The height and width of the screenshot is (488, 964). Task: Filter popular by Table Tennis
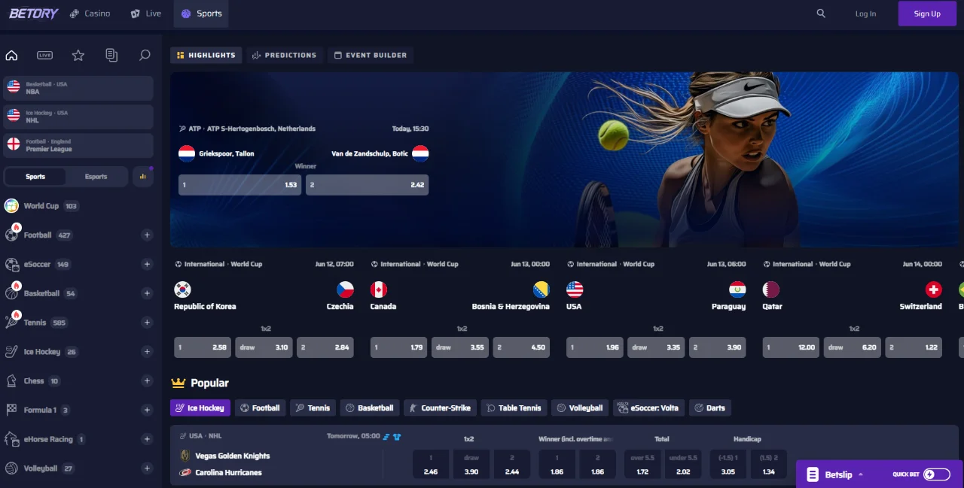point(514,408)
